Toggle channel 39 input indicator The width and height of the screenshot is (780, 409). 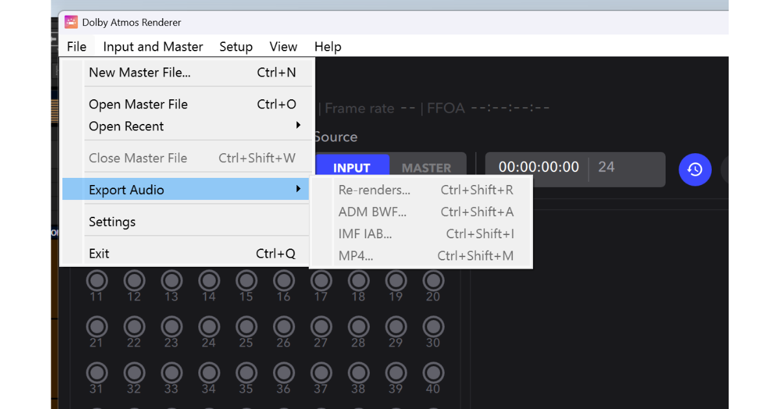396,371
